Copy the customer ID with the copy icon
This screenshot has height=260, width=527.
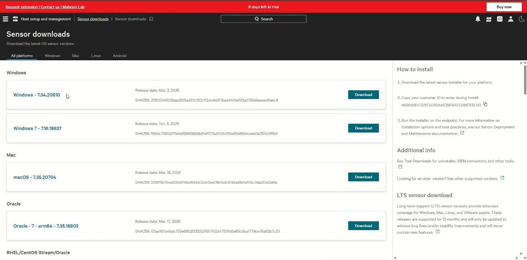click(x=485, y=104)
